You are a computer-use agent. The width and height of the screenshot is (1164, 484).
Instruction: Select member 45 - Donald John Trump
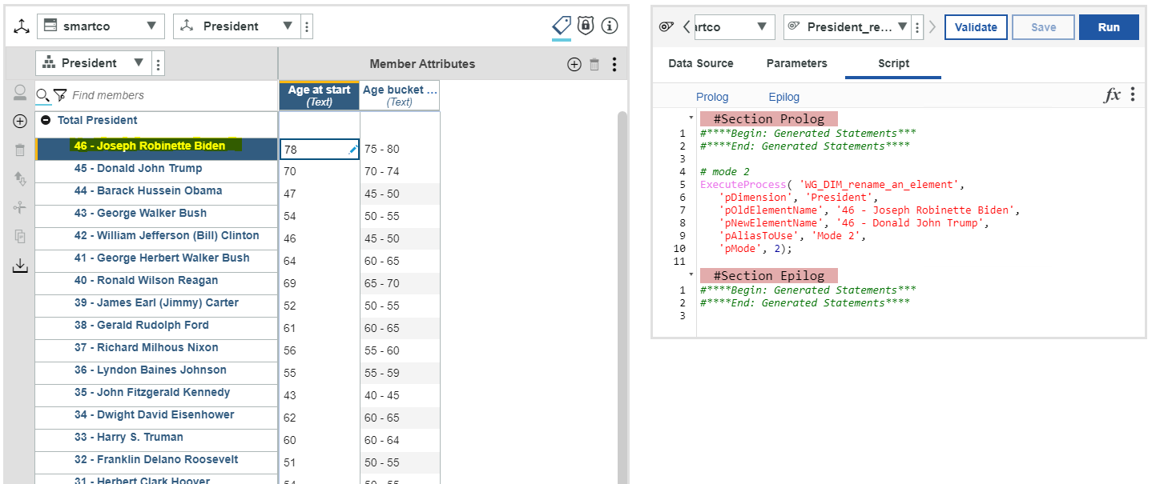click(x=138, y=169)
